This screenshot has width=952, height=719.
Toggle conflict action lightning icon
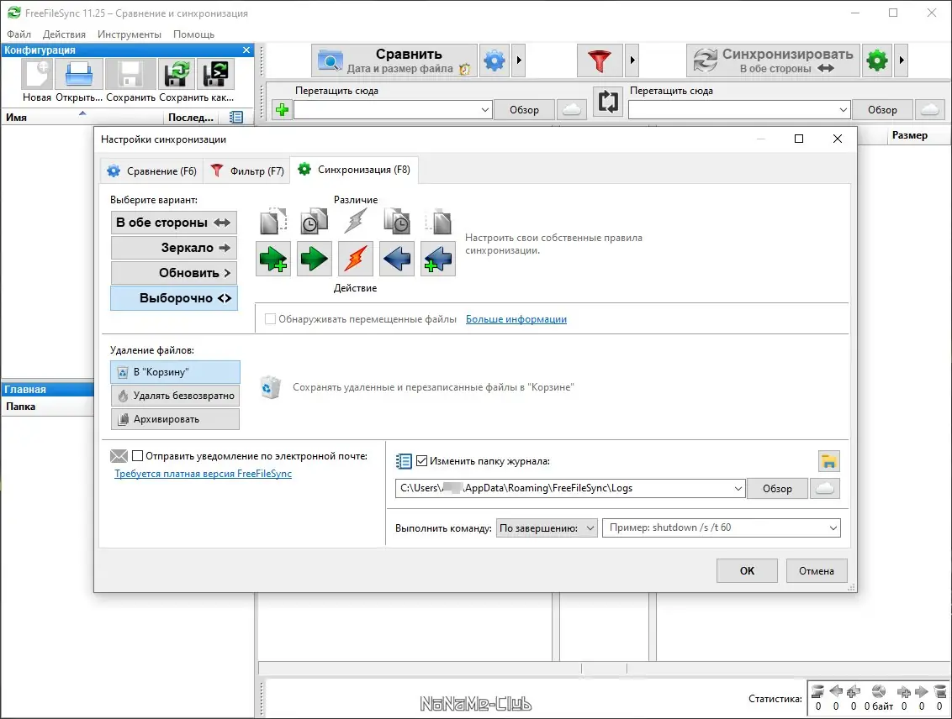tap(355, 259)
